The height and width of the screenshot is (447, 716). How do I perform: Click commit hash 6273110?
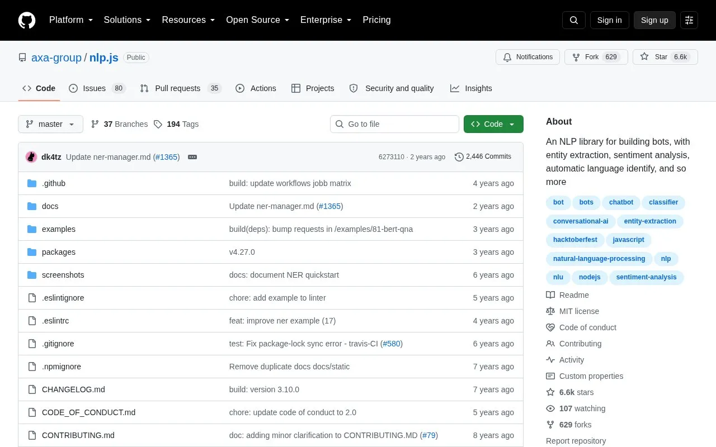[x=392, y=157]
